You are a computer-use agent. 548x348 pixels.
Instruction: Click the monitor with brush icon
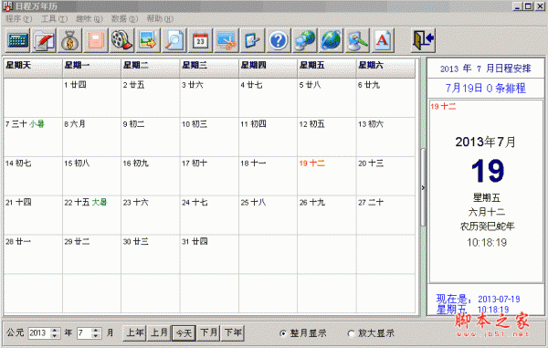[x=357, y=40]
